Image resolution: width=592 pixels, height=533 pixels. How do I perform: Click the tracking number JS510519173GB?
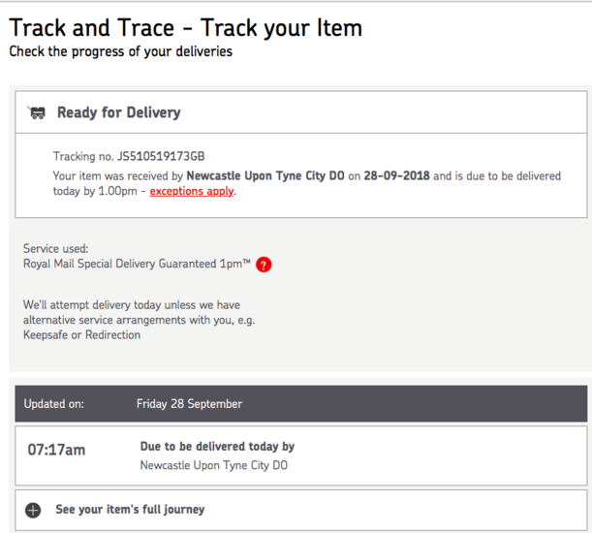click(161, 156)
